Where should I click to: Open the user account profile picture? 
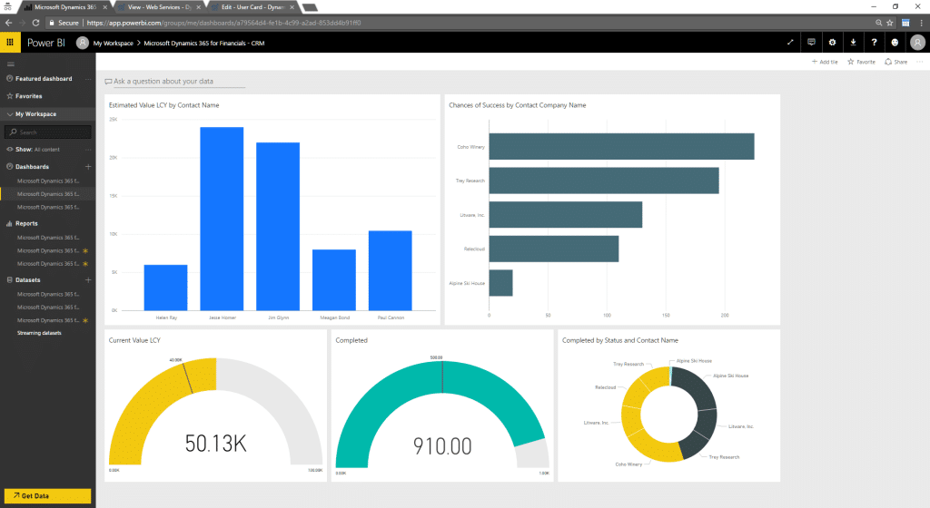tap(915, 42)
